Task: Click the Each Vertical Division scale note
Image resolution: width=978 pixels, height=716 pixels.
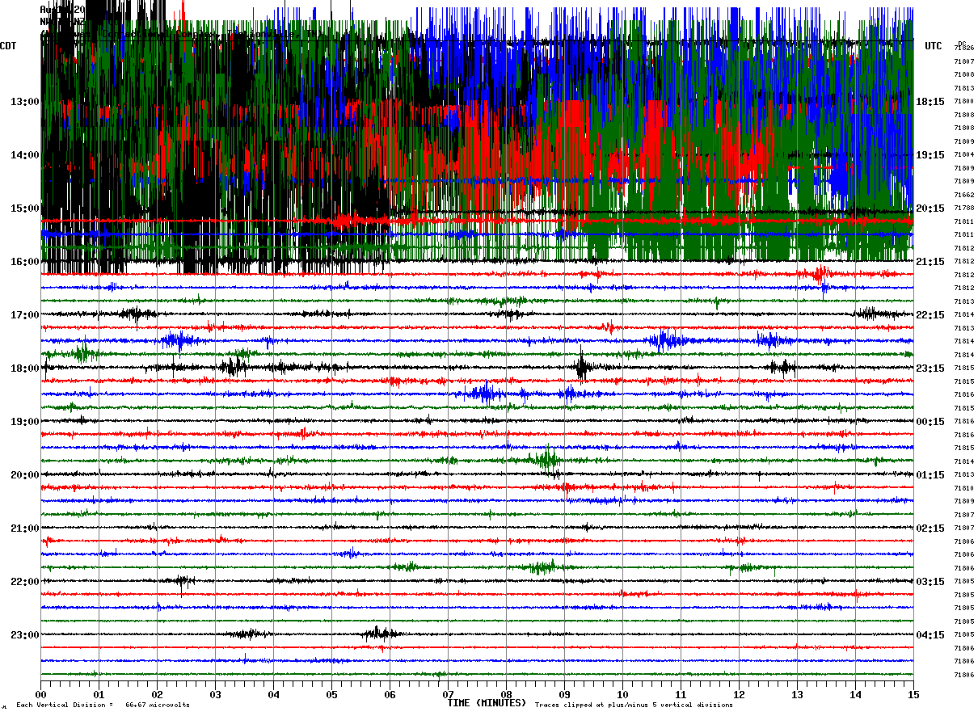Action: pos(103,705)
